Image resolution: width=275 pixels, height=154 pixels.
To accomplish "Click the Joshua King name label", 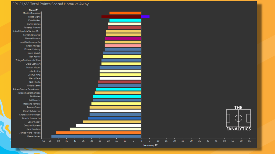I will coord(34,75).
